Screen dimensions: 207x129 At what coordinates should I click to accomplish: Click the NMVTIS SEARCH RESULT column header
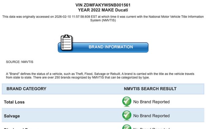150,89
